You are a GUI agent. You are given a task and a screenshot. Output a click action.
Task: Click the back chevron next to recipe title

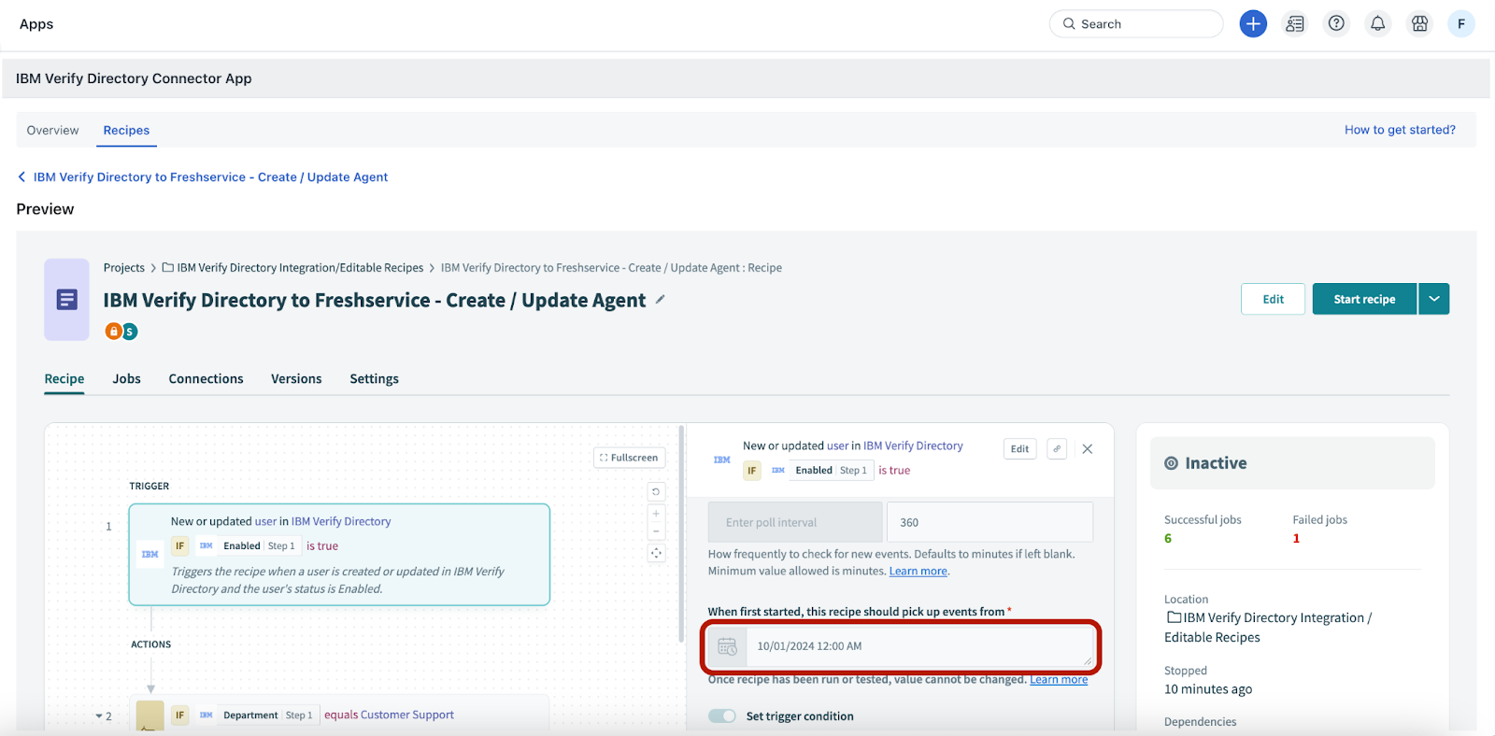(x=21, y=177)
